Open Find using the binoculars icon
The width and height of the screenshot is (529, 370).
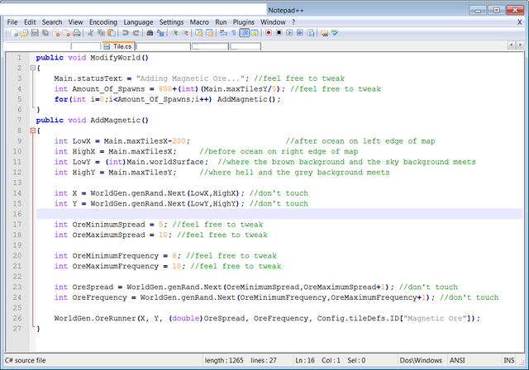point(150,33)
